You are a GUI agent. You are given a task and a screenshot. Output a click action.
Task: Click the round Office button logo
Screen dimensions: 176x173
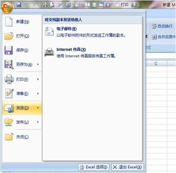tap(7, 7)
